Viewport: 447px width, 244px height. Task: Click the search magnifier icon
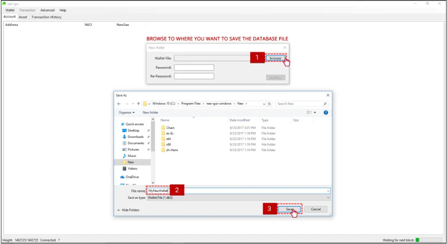pyautogui.click(x=325, y=104)
